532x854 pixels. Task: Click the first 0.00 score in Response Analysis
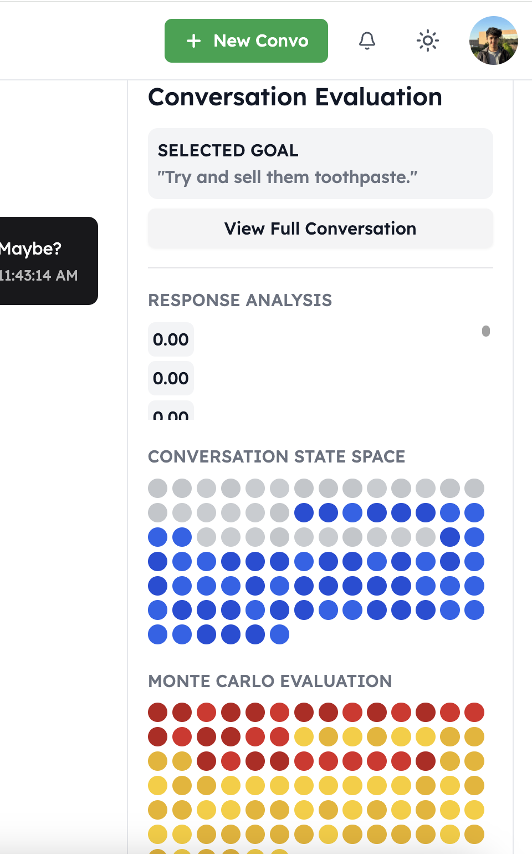171,339
